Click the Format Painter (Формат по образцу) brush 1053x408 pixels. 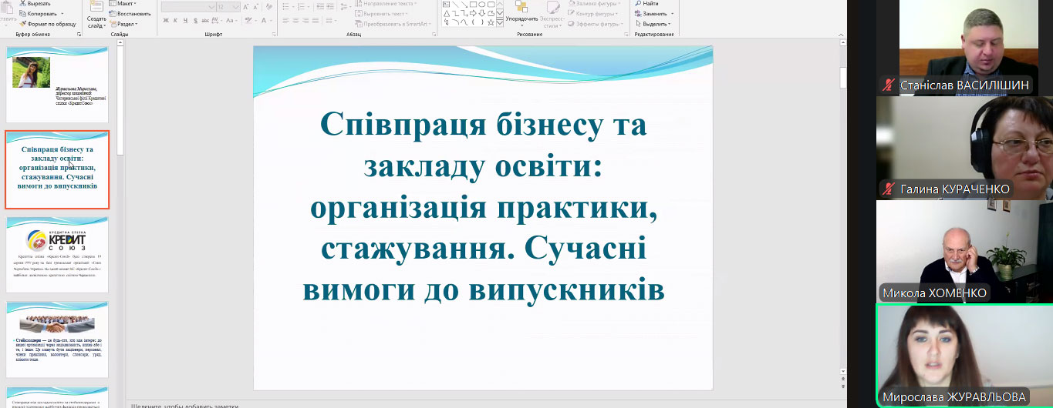(22, 24)
